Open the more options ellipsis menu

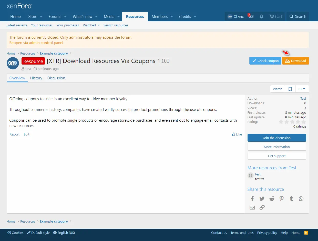click(302, 89)
